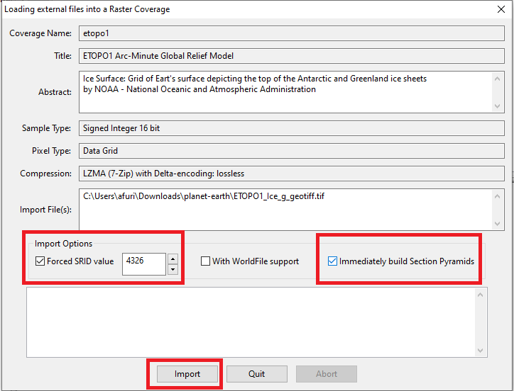514x391 pixels.
Task: Click the ETOPO1_Ice_g_geotiff.tif file path
Action: tap(204, 196)
